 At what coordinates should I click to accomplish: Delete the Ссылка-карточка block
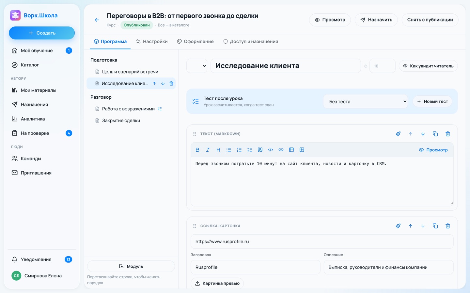[x=448, y=226]
